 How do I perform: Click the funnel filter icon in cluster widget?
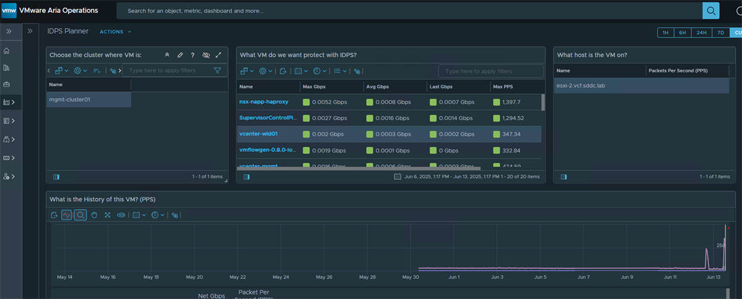point(218,70)
